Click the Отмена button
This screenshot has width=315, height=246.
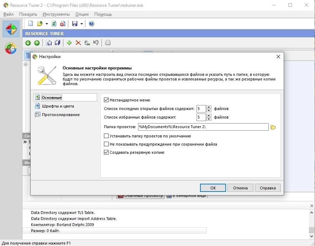coord(240,188)
